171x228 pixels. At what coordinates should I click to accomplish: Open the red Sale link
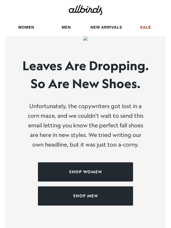coord(146,27)
